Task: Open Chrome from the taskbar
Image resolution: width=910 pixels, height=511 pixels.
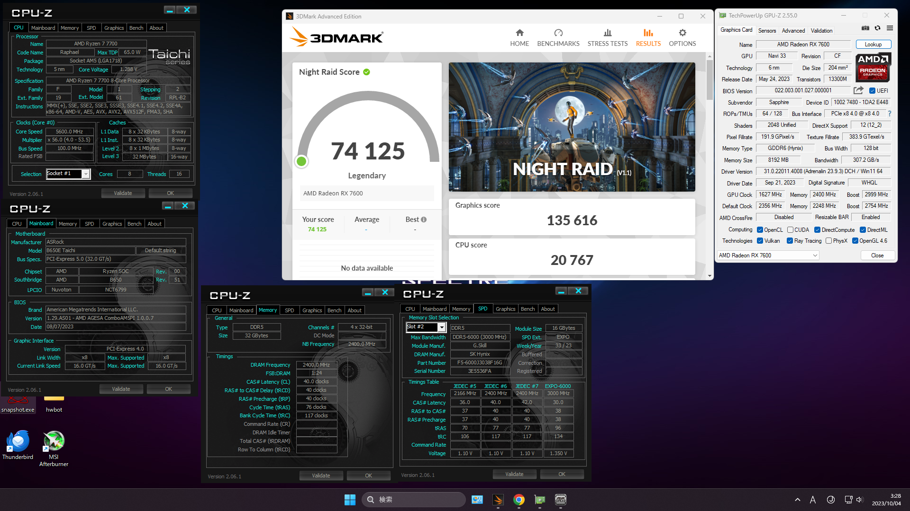Action: coord(519,500)
